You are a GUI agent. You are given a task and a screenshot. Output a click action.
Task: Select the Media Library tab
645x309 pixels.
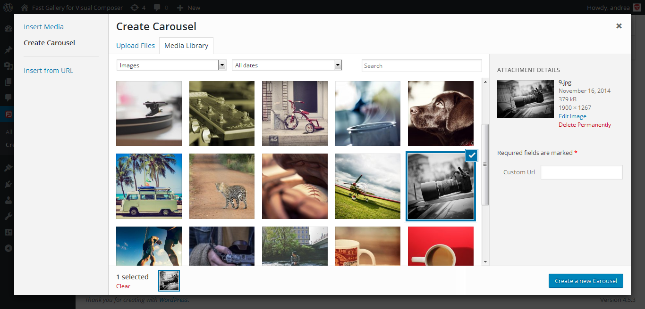pyautogui.click(x=186, y=46)
